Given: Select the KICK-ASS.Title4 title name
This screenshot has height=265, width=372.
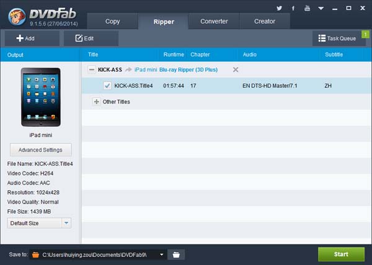Looking at the screenshot, I should click(133, 85).
